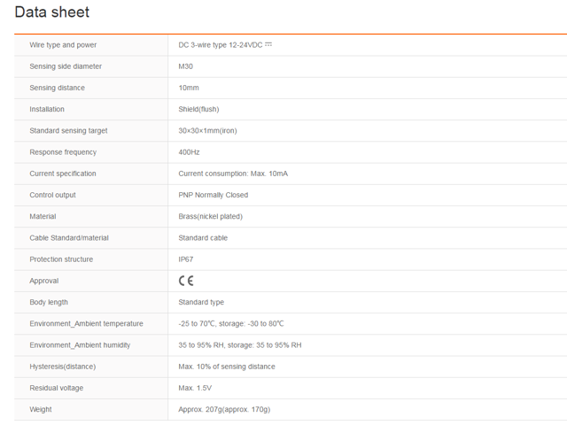Select the Approx. 207g weight value
Image resolution: width=567 pixels, height=425 pixels.
(x=224, y=409)
